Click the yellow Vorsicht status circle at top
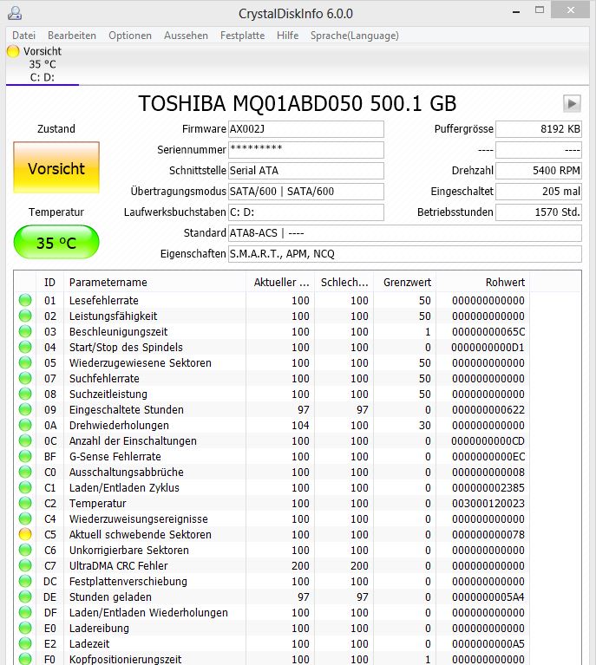The width and height of the screenshot is (596, 665). [x=13, y=51]
